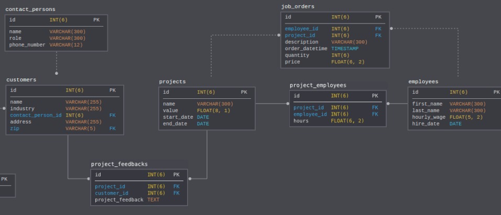The height and width of the screenshot is (215, 501).
Task: Select the project_employees table title
Action: pos(318,85)
